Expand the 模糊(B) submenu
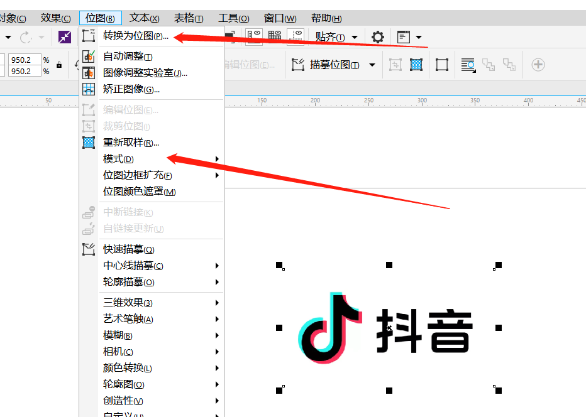586x417 pixels. pyautogui.click(x=152, y=335)
